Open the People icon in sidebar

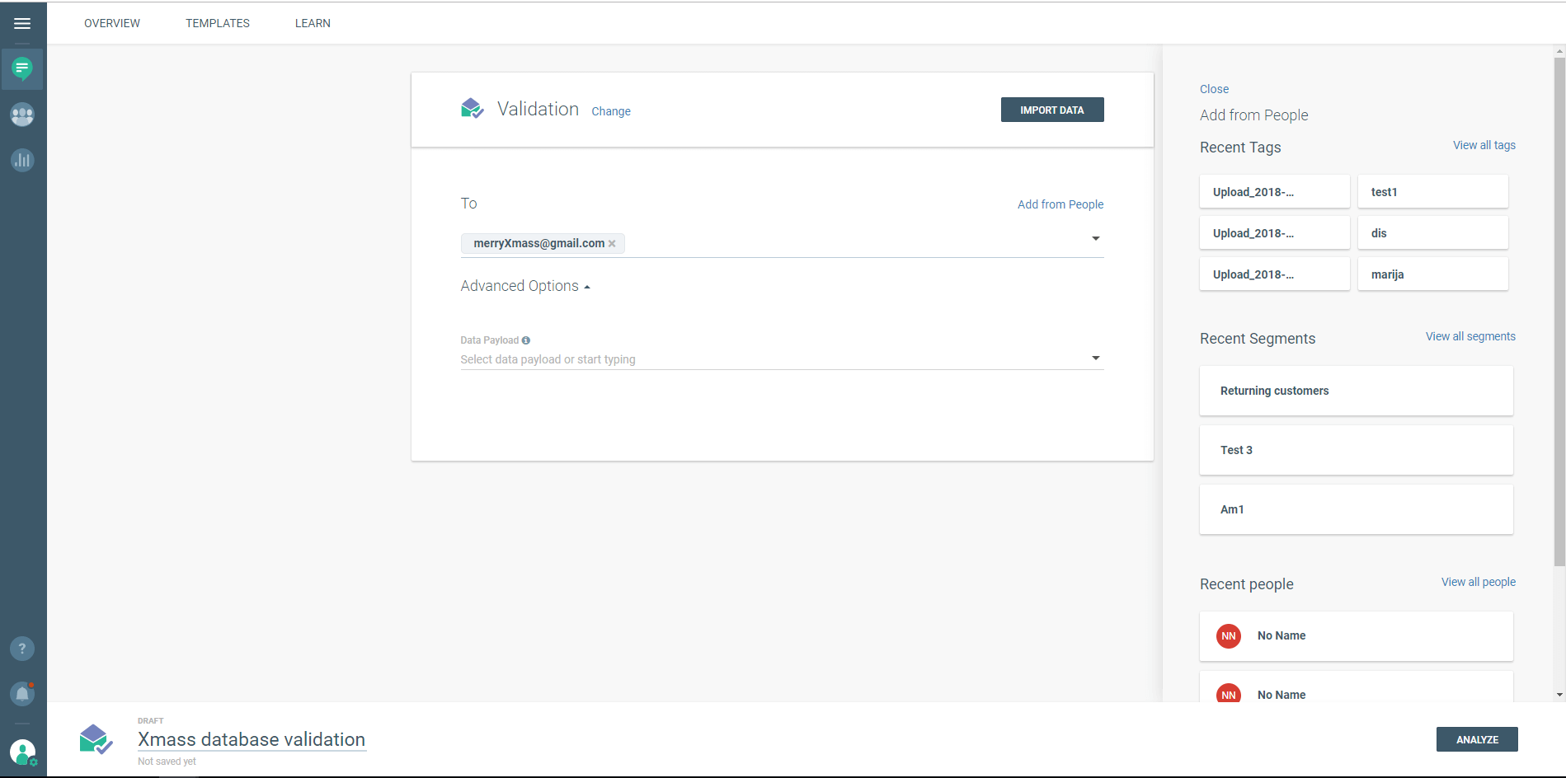point(22,115)
